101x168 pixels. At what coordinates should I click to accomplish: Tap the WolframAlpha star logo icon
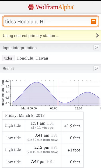(31, 7)
